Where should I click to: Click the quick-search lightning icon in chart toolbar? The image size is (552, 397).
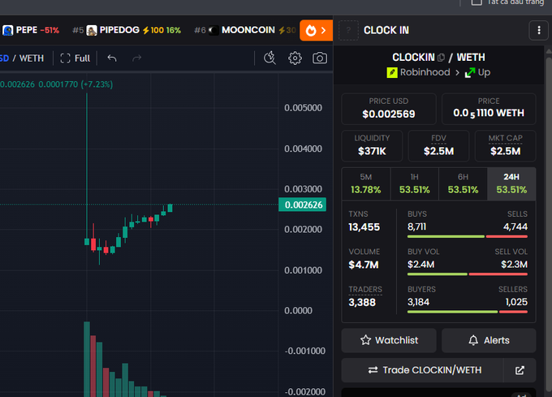click(270, 58)
